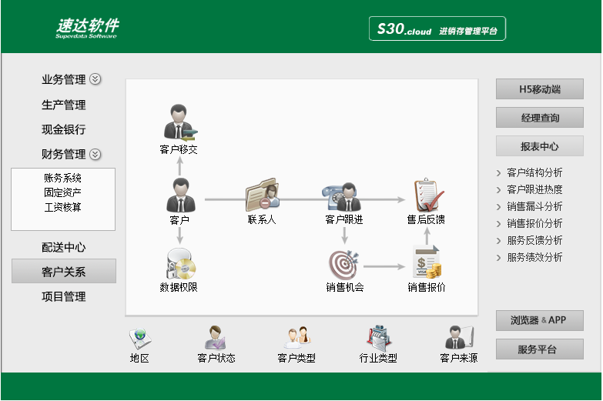Open the 数据权限 database icon
Screen dimensions: 603x401
[180, 264]
